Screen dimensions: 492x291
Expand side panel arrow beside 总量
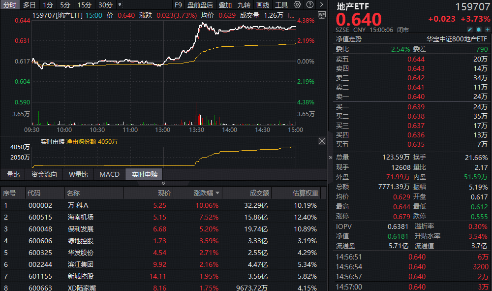(x=331, y=158)
